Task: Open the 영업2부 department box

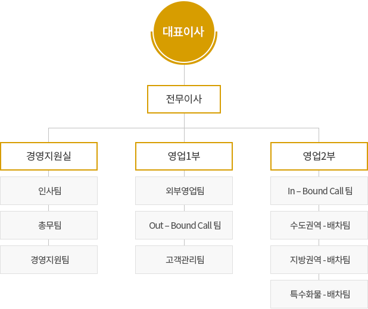Action: click(x=319, y=156)
